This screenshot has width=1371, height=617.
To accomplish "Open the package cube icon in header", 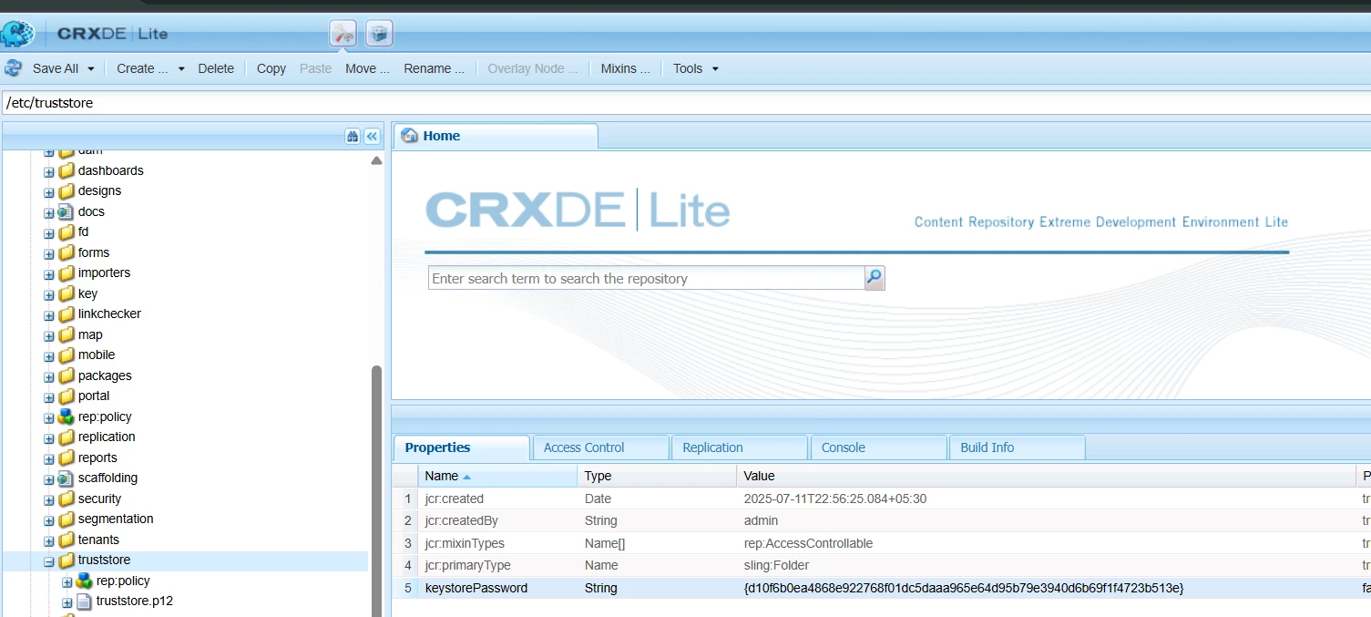I will point(379,34).
